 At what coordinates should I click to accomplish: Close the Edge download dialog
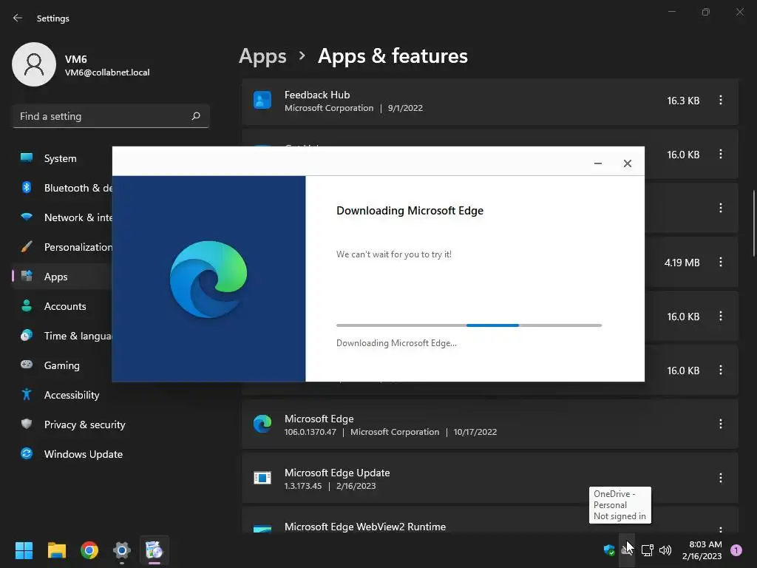click(x=627, y=163)
